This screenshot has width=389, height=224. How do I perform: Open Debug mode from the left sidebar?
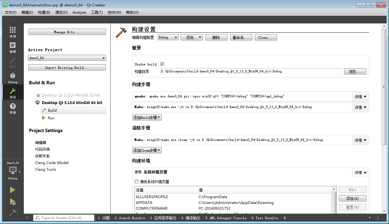coord(13,77)
